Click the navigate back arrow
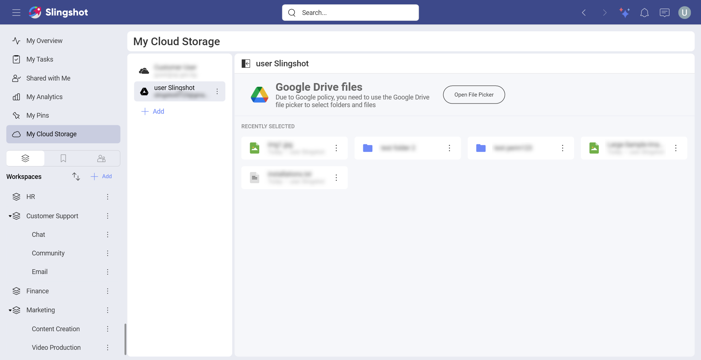Screen dimensions: 701x360 coord(584,12)
